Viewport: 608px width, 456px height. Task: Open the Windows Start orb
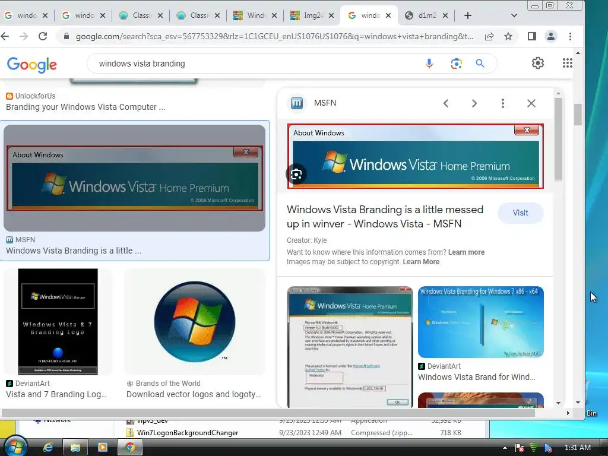(15, 446)
